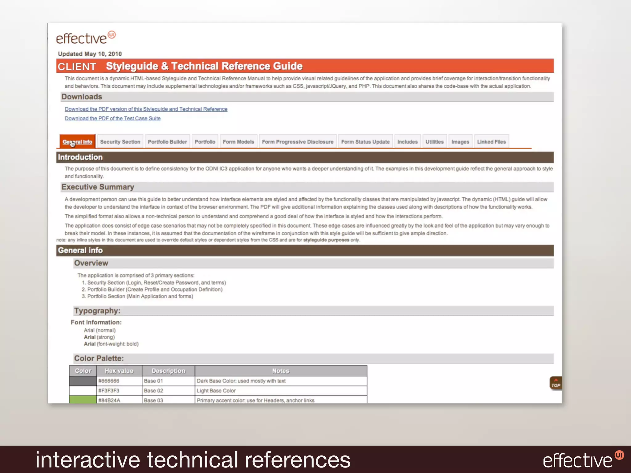
Task: Click the Base 02 description cell
Action: 168,391
